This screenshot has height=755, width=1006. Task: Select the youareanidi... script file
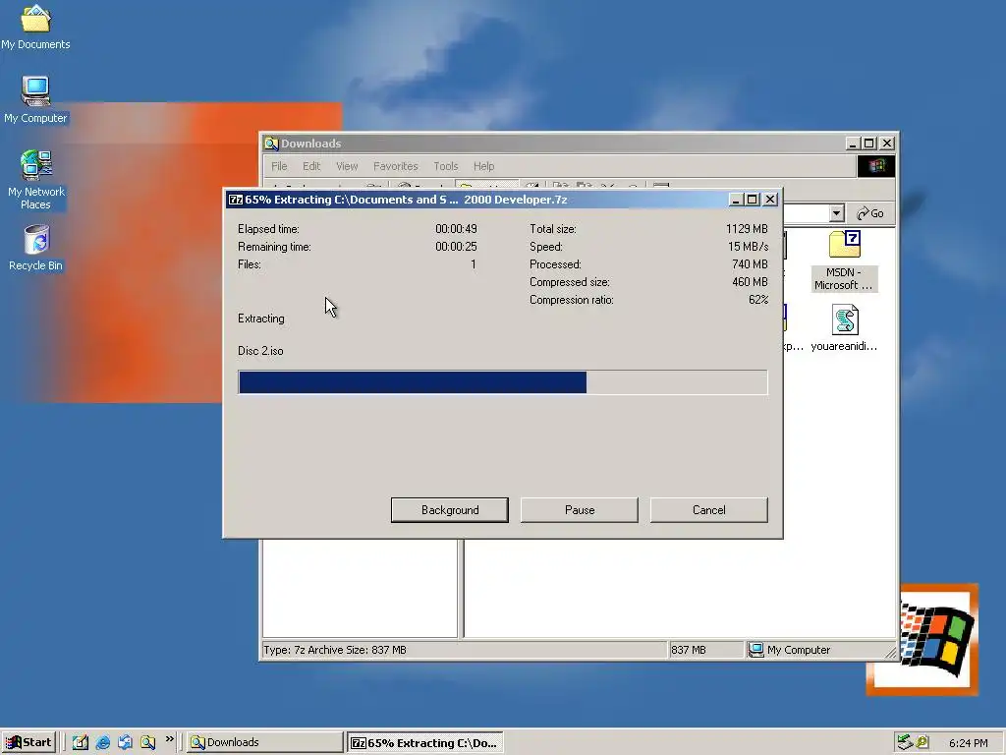point(844,328)
